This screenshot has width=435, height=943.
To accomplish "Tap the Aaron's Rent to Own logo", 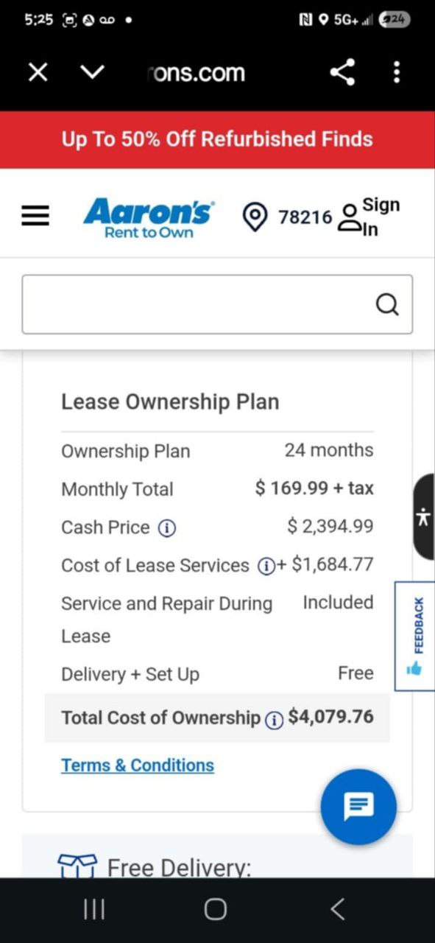I will point(149,219).
